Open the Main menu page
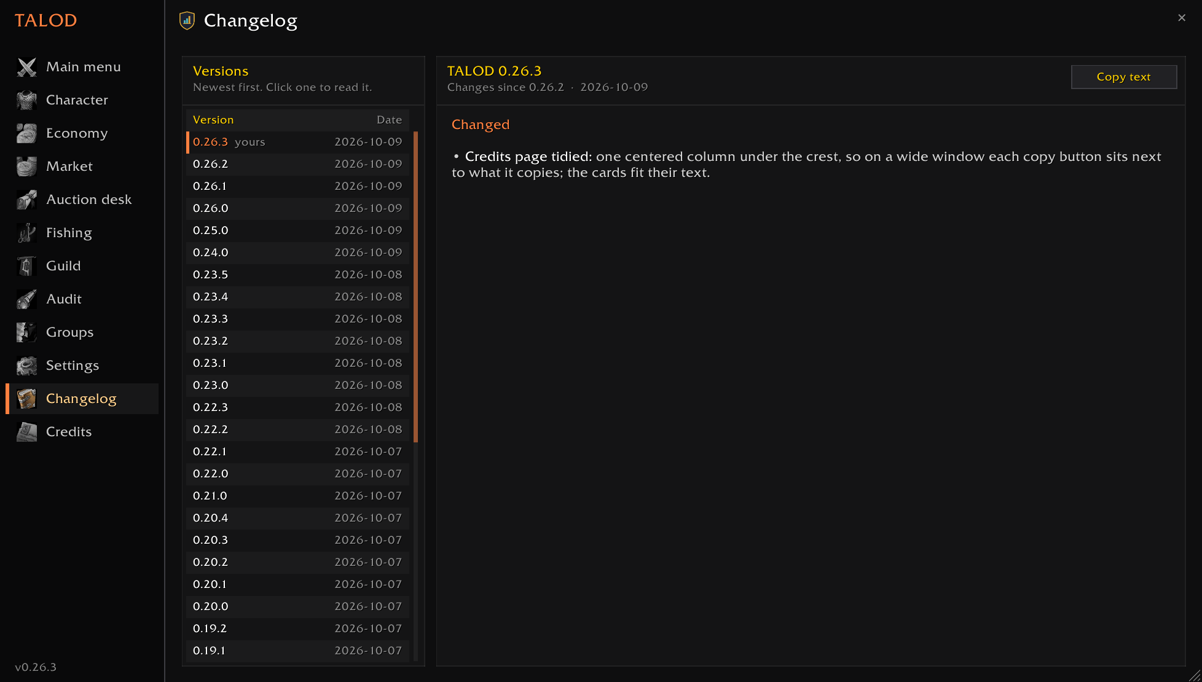 click(x=82, y=67)
